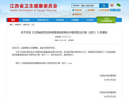
Task: Select large font size 大
Action: (61, 40)
